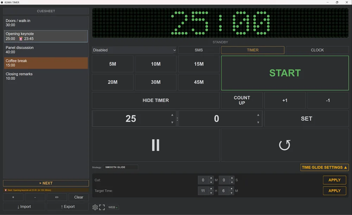Select the 30M preset
This screenshot has width=352, height=215.
[156, 82]
